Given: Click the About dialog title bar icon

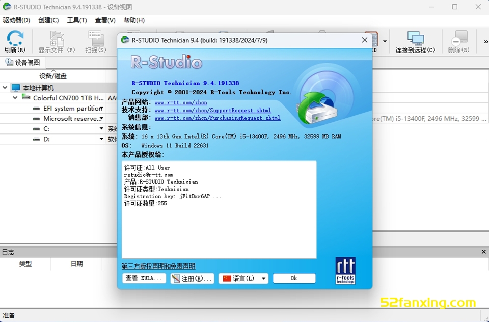Looking at the screenshot, I should (125, 40).
